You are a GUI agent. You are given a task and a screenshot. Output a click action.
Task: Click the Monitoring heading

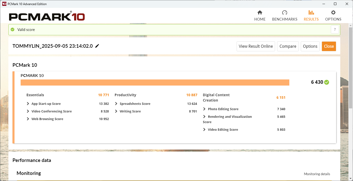point(29,173)
